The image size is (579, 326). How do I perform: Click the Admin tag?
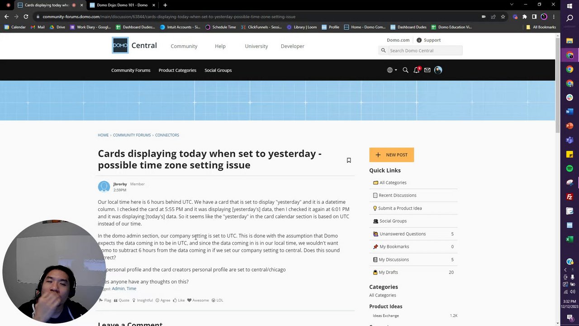click(118, 288)
